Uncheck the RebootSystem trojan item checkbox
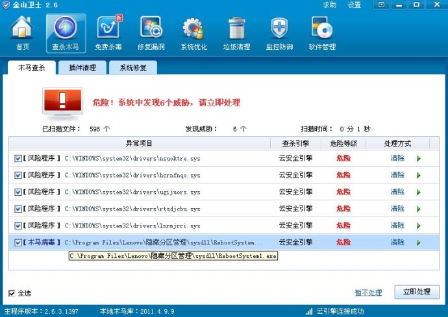 coord(18,242)
